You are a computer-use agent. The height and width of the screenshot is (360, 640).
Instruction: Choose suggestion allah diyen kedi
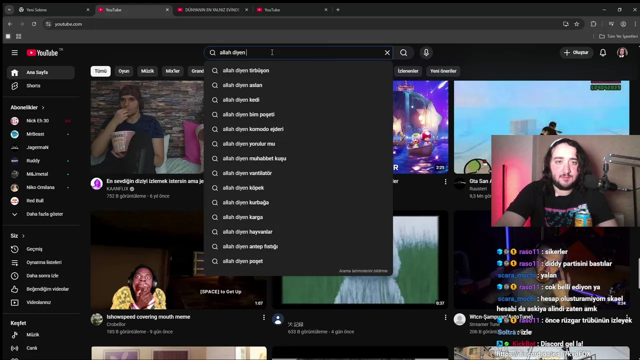point(298,100)
